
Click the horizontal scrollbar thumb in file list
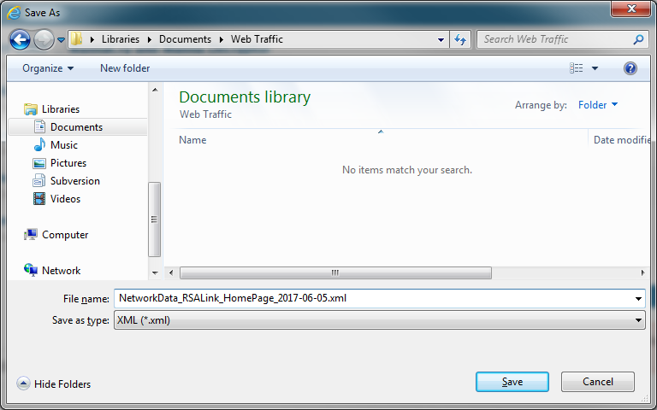click(335, 272)
